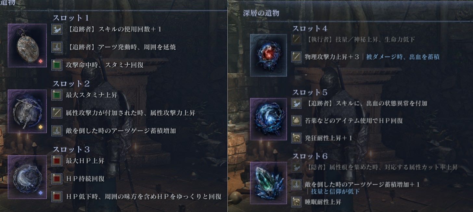
Task: Click green icon beside 攻撃命中時、スタミナ回復
Action: click(x=57, y=65)
